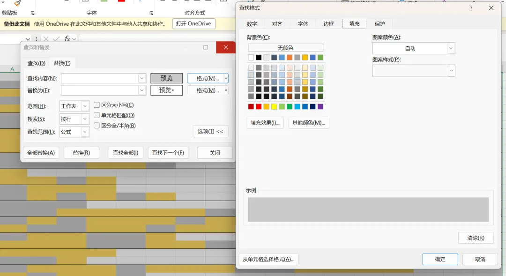Viewport: 506px width, 276px height.
Task: Click into 替换为 text field
Action: (100, 90)
